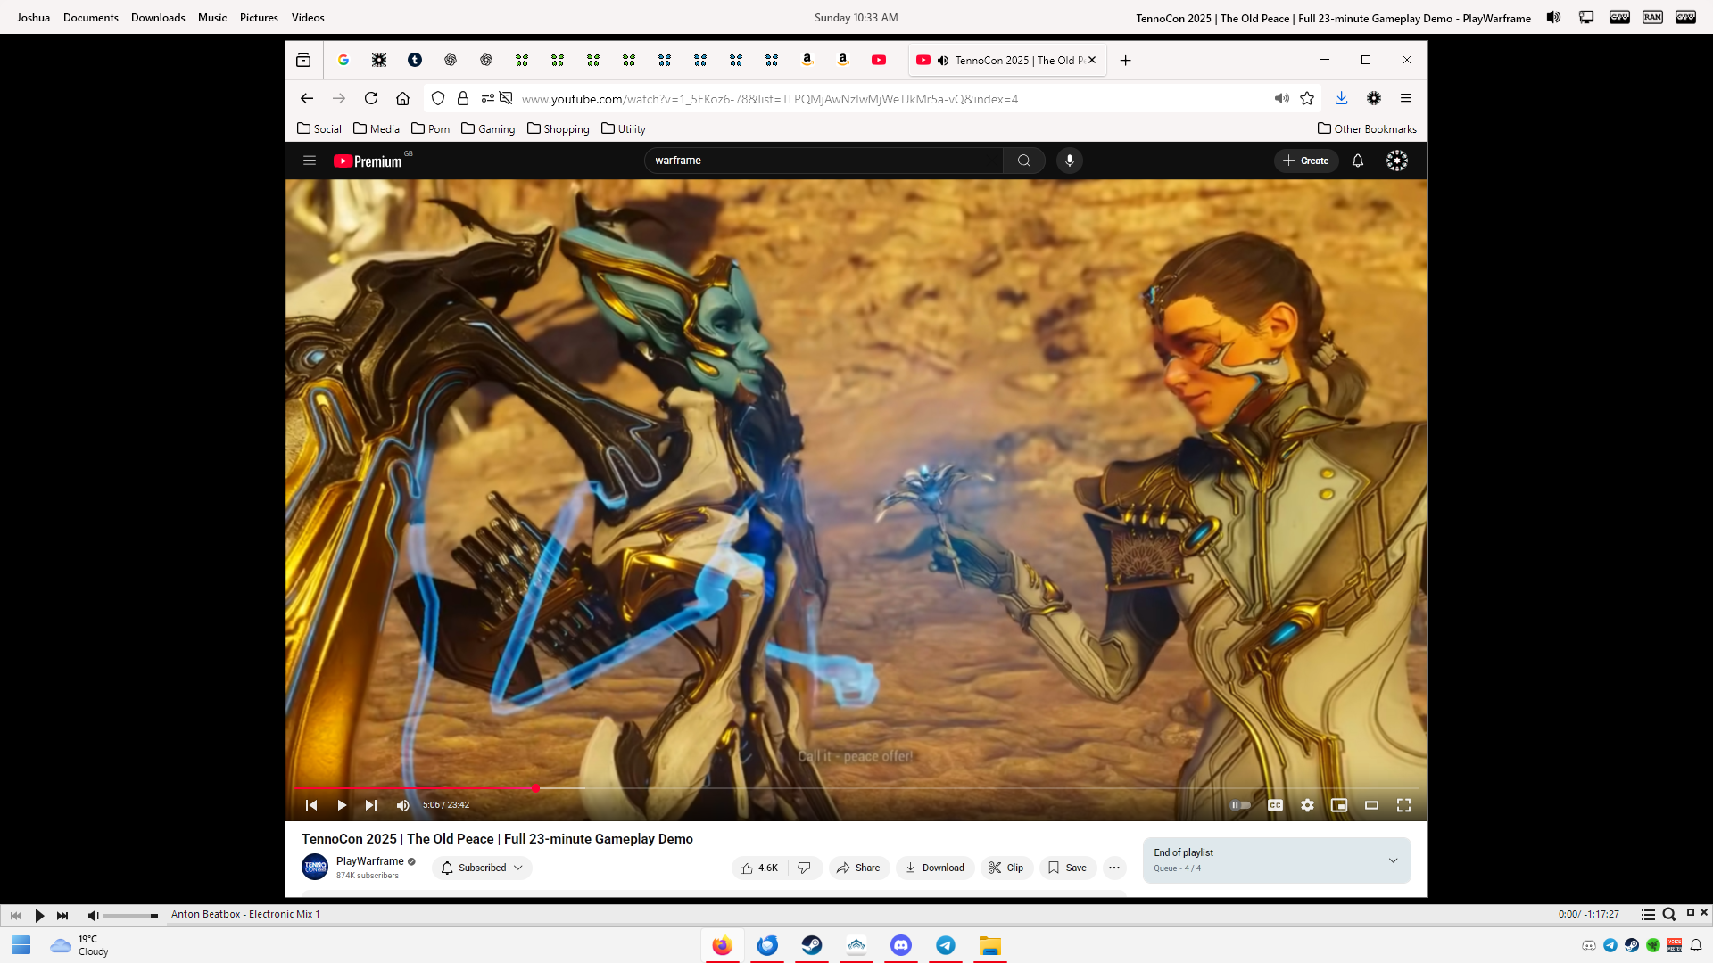Open the Social bookmarks folder
1713x963 pixels.
[319, 128]
